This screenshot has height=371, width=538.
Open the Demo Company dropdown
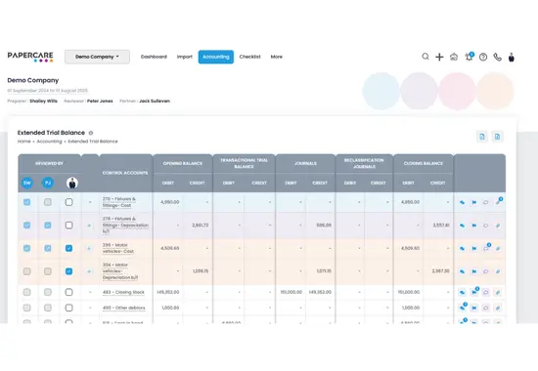(97, 57)
